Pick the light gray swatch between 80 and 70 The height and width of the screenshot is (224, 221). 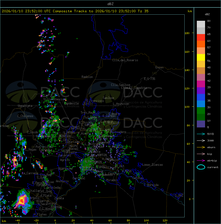point(201,24)
